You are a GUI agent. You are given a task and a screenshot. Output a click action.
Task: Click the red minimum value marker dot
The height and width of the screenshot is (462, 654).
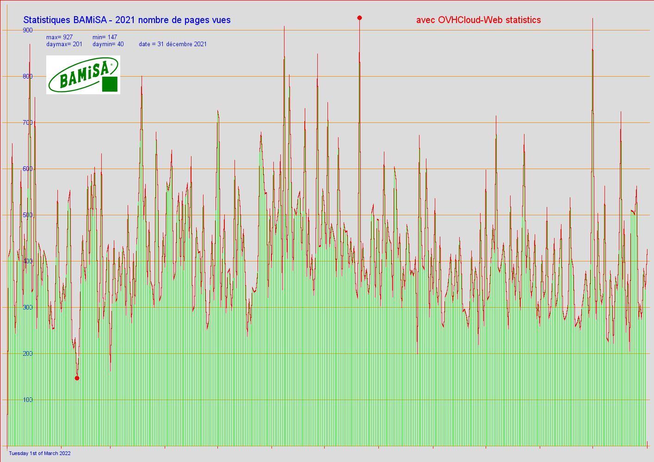pyautogui.click(x=77, y=378)
